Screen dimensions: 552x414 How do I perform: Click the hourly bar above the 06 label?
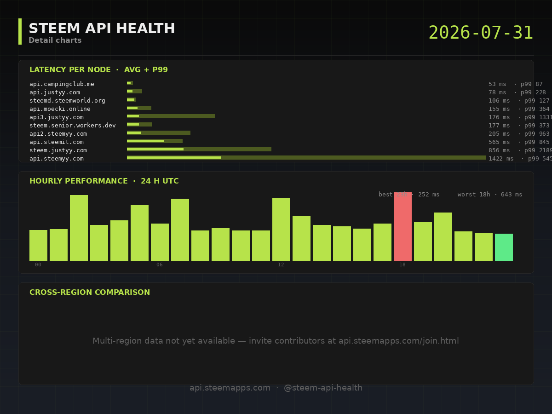pyautogui.click(x=160, y=242)
